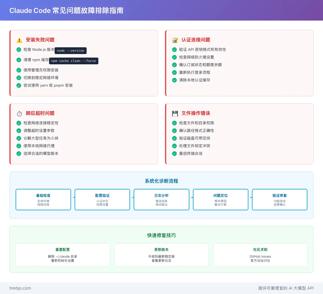Click the green check beside 确认路径格式正确性

coord(174,131)
